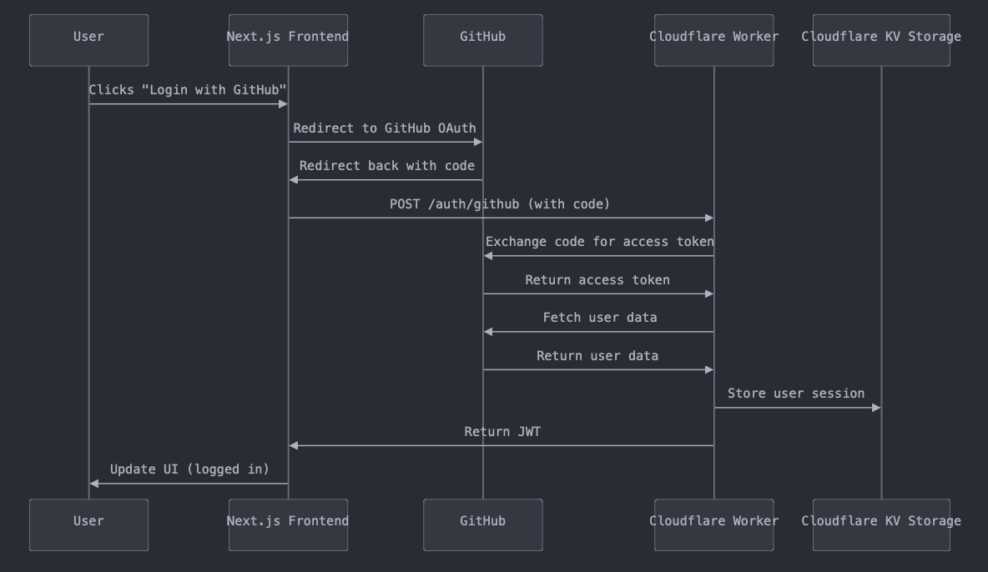Click the 'POST /auth/github (with code)' label

pos(500,204)
